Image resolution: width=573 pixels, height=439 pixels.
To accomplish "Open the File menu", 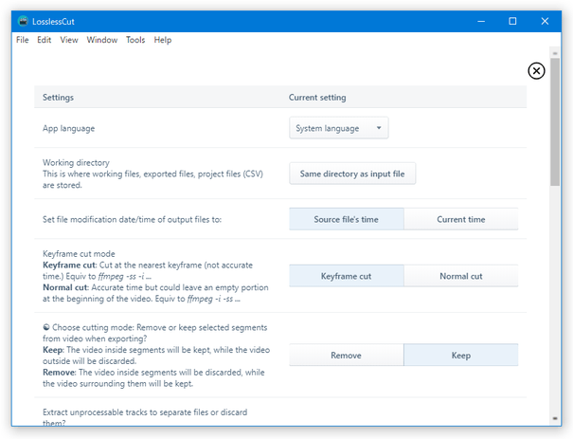I will point(23,40).
